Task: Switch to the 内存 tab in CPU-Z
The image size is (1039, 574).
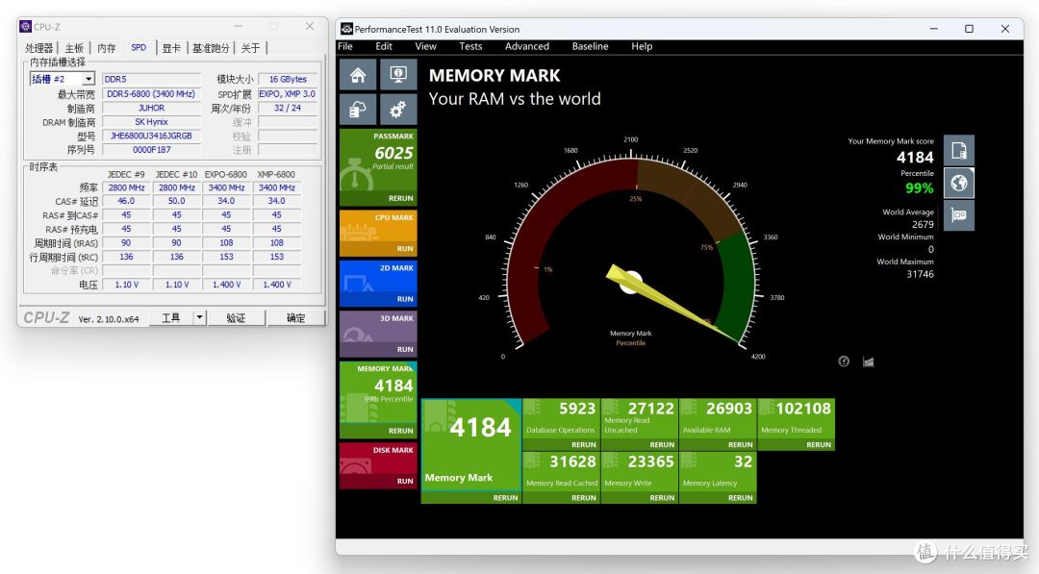Action: pos(106,48)
